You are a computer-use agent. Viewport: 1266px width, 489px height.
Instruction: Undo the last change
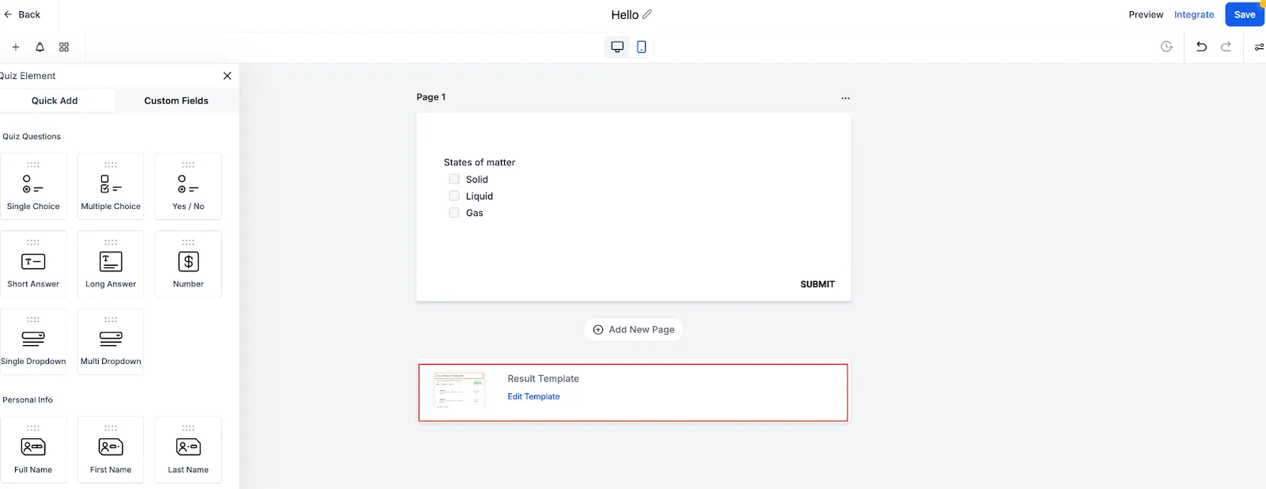1201,47
